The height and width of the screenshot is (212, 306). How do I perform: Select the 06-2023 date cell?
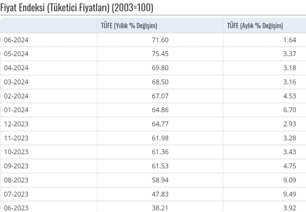(16, 208)
